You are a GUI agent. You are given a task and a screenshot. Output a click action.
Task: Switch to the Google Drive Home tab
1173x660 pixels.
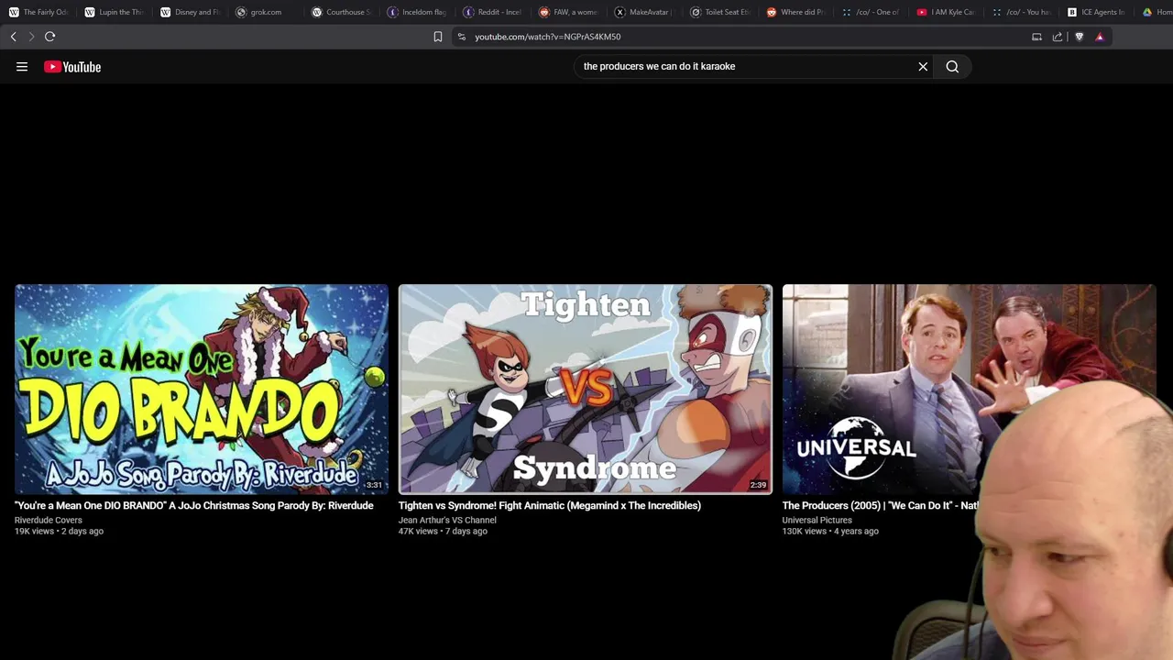pos(1157,12)
